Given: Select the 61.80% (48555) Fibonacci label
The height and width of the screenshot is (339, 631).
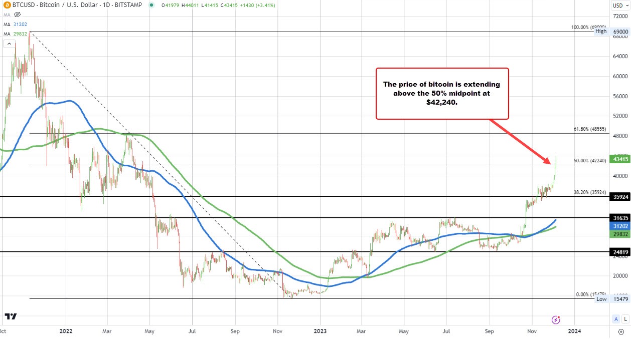Looking at the screenshot, I should click(590, 129).
